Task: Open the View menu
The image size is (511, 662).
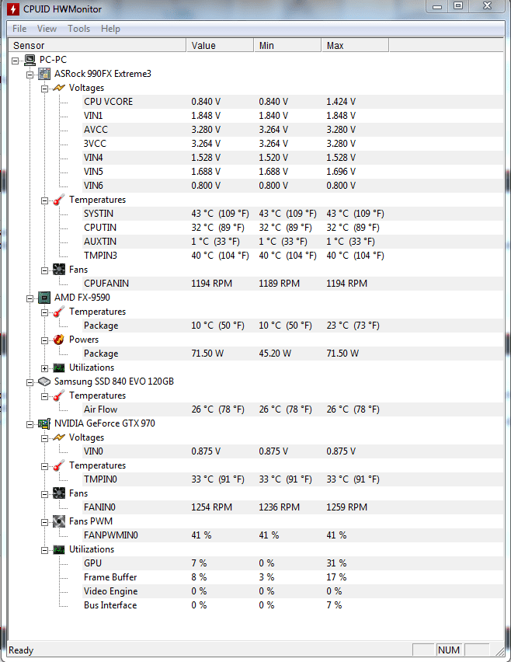Action: [47, 29]
